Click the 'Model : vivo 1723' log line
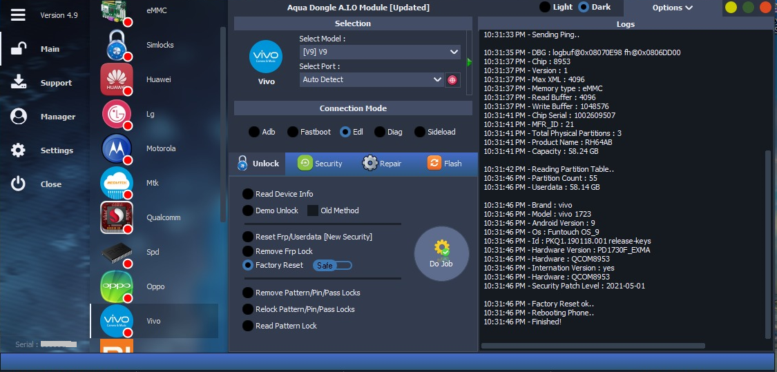Image resolution: width=777 pixels, height=372 pixels. pyautogui.click(x=536, y=214)
